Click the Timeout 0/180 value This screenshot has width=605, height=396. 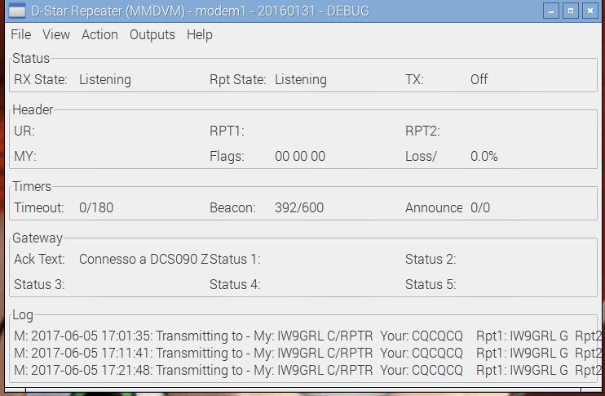(x=96, y=208)
